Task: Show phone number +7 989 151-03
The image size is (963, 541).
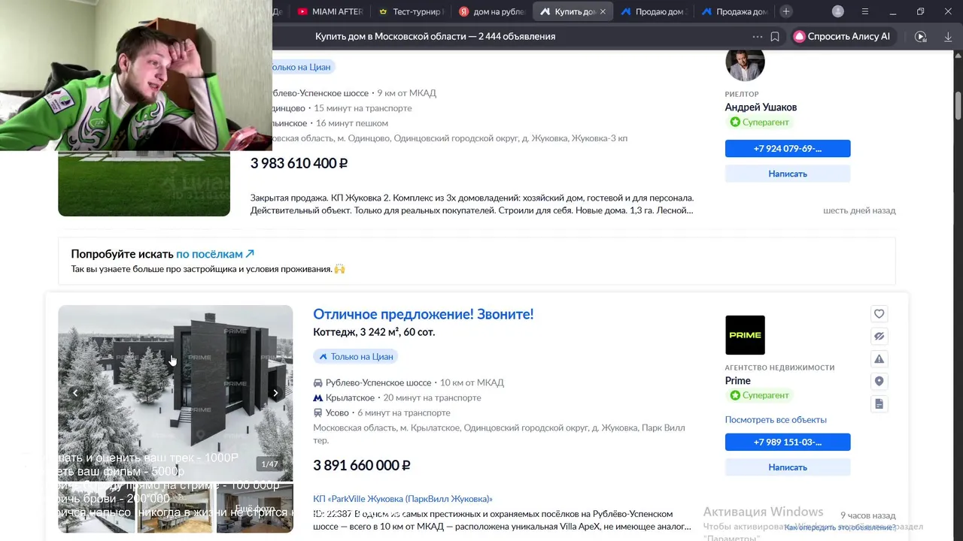Action: pos(788,442)
